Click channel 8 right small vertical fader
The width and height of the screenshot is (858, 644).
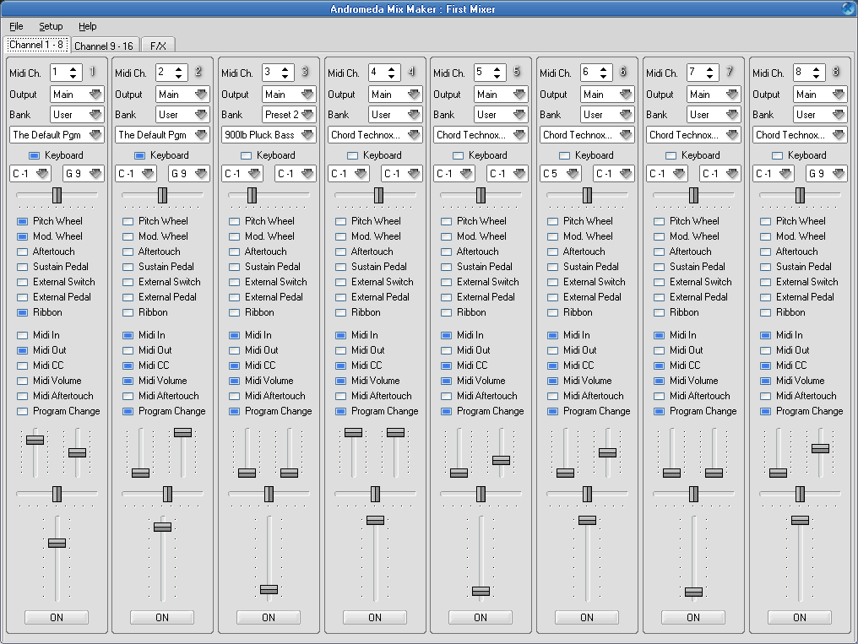click(x=820, y=448)
